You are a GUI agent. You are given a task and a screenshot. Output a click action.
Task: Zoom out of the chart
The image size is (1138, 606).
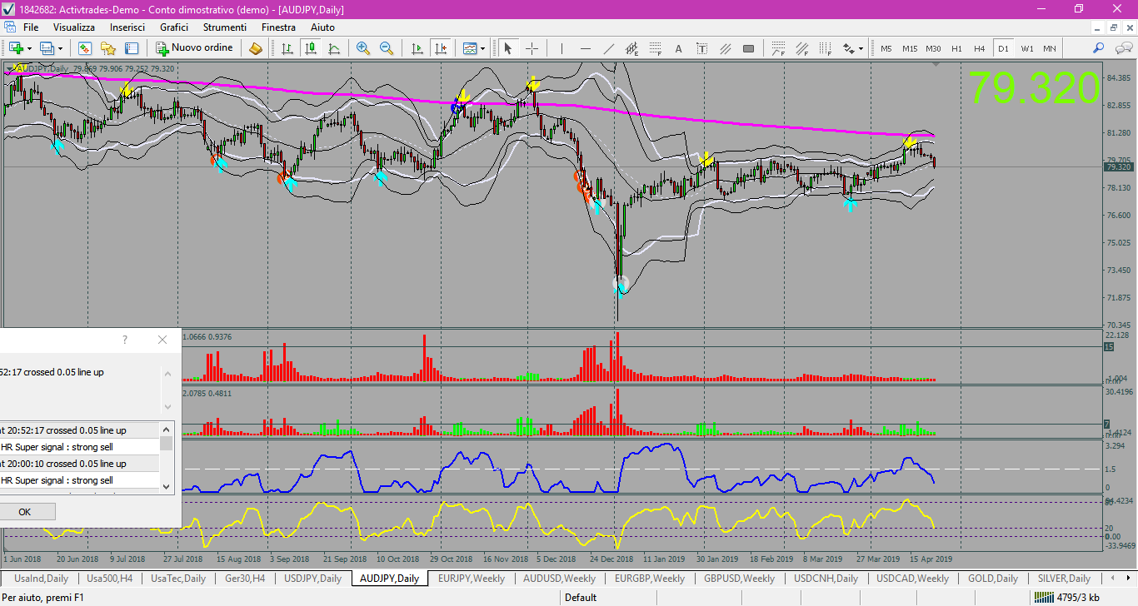click(x=387, y=48)
